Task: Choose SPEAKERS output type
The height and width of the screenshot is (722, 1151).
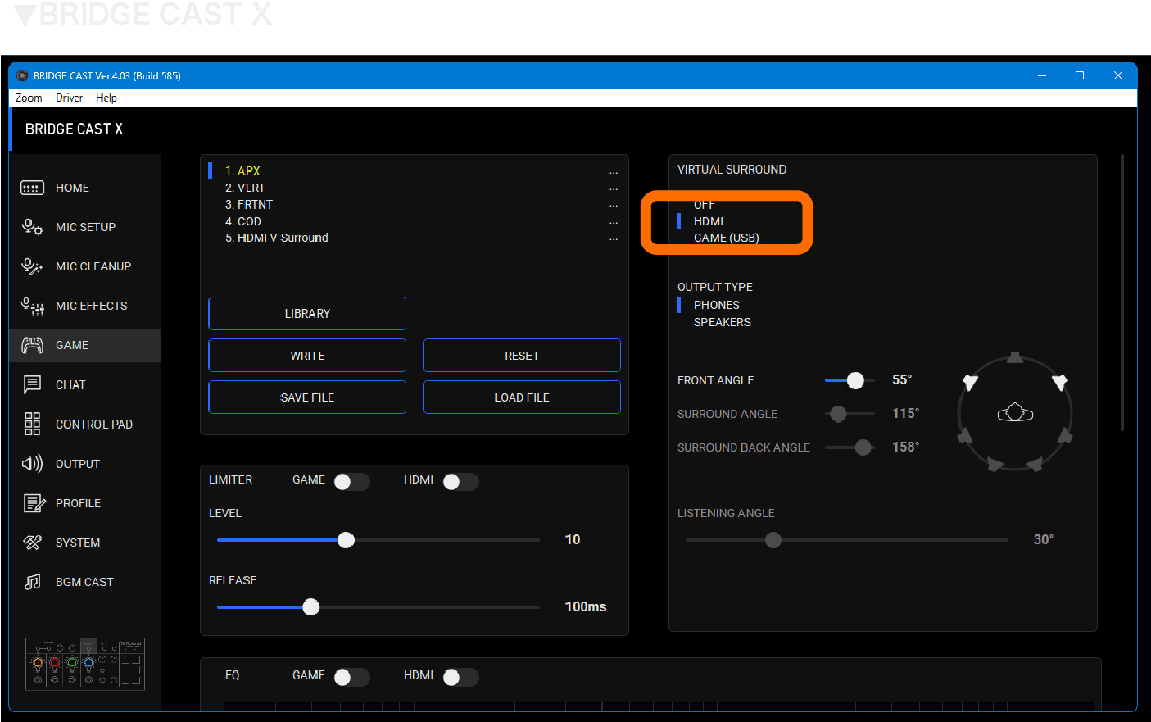Action: click(723, 322)
